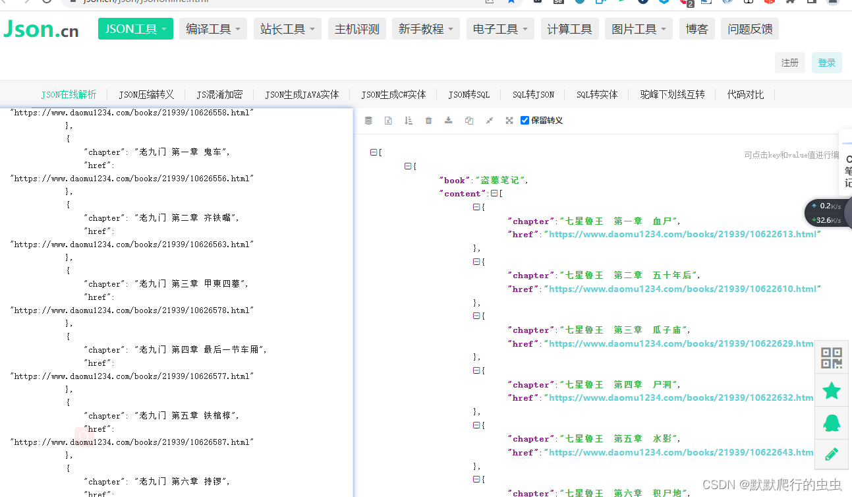Click the "content" key in parsed output
The width and height of the screenshot is (852, 497).
pos(463,194)
